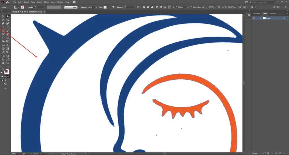Select the Paintbrush tool
Screen dimensions: 289x155
8,31
